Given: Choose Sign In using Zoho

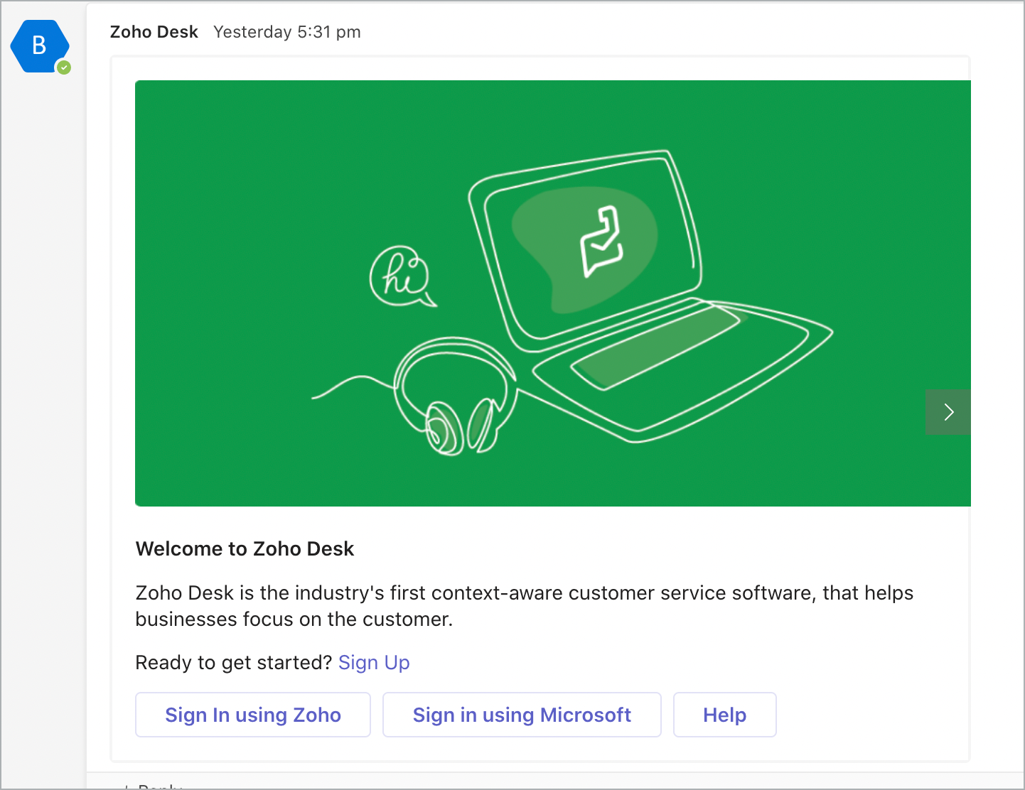Looking at the screenshot, I should (253, 715).
